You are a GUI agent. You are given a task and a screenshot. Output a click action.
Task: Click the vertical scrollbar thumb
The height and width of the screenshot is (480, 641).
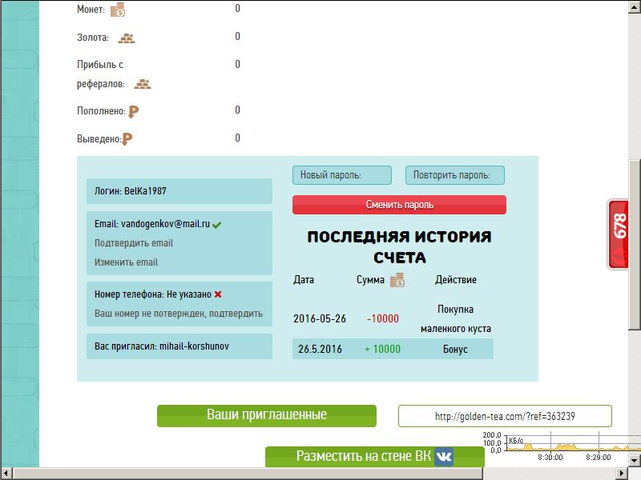635,245
